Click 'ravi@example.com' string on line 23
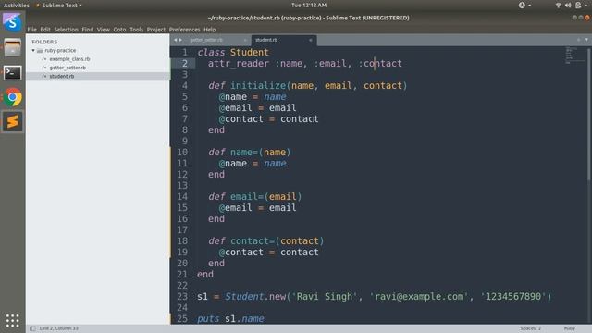 (x=418, y=297)
